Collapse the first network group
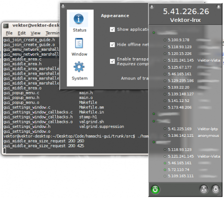This screenshot has height=198, width=224. pyautogui.click(x=154, y=33)
